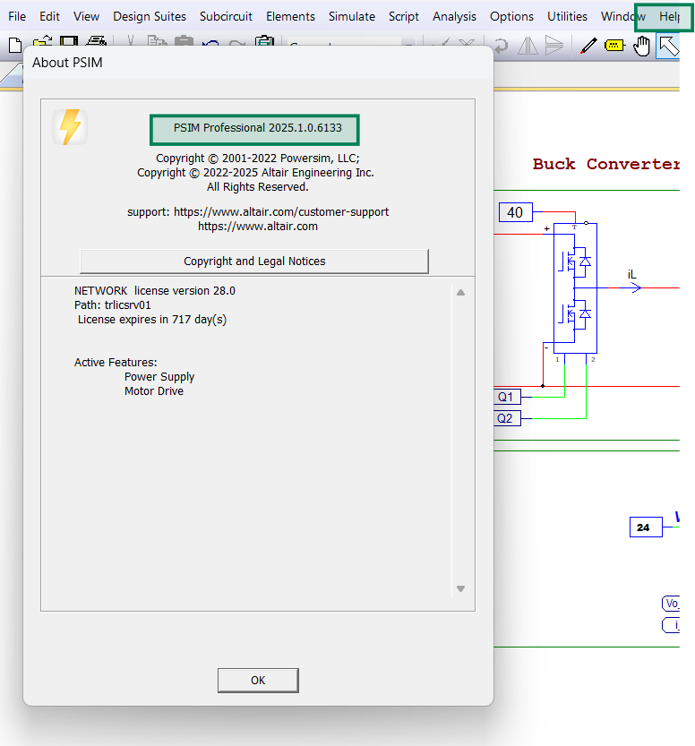Click the license info scroll down arrow

pyautogui.click(x=460, y=589)
